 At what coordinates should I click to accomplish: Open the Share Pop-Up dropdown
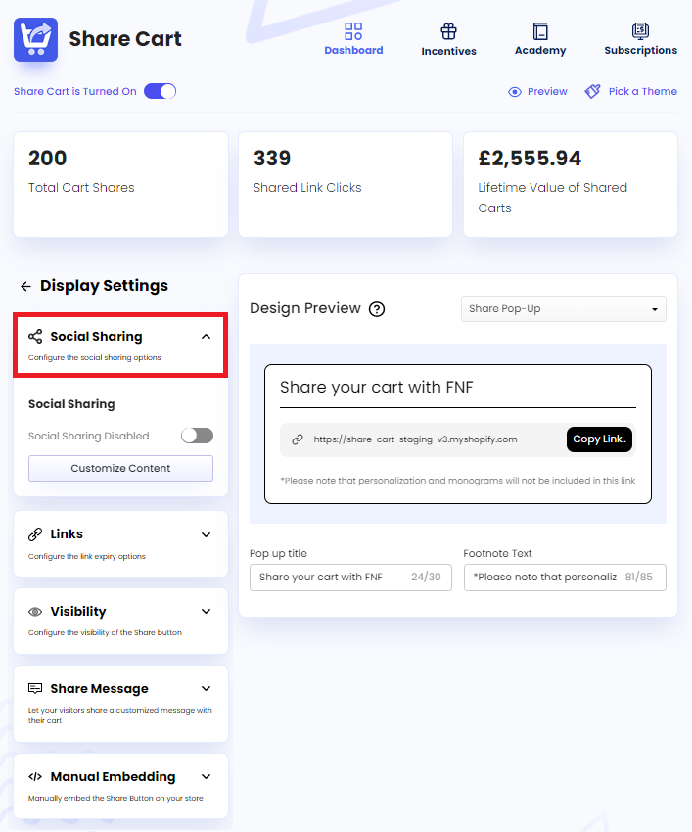pyautogui.click(x=563, y=308)
